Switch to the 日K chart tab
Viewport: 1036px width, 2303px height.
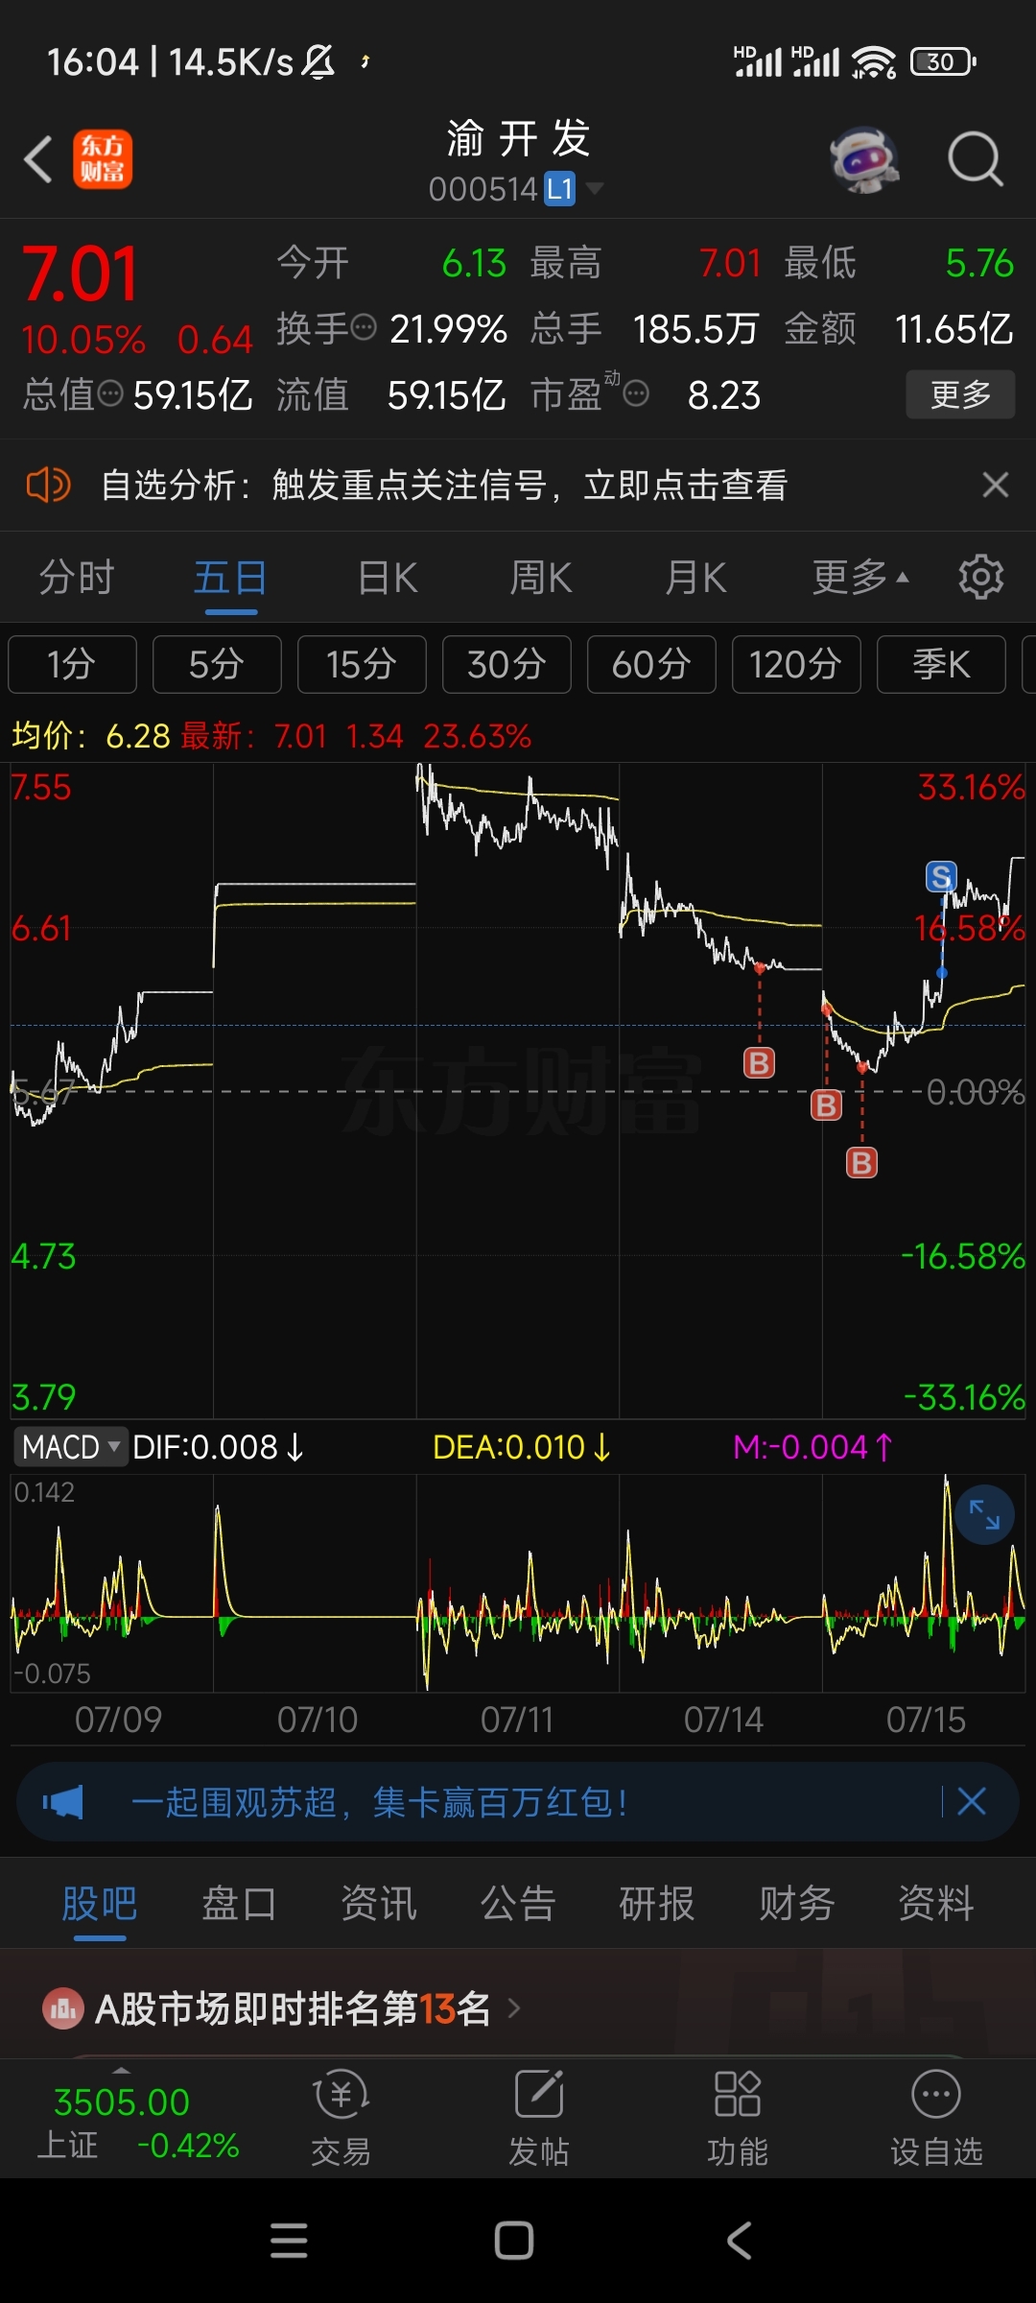(387, 578)
